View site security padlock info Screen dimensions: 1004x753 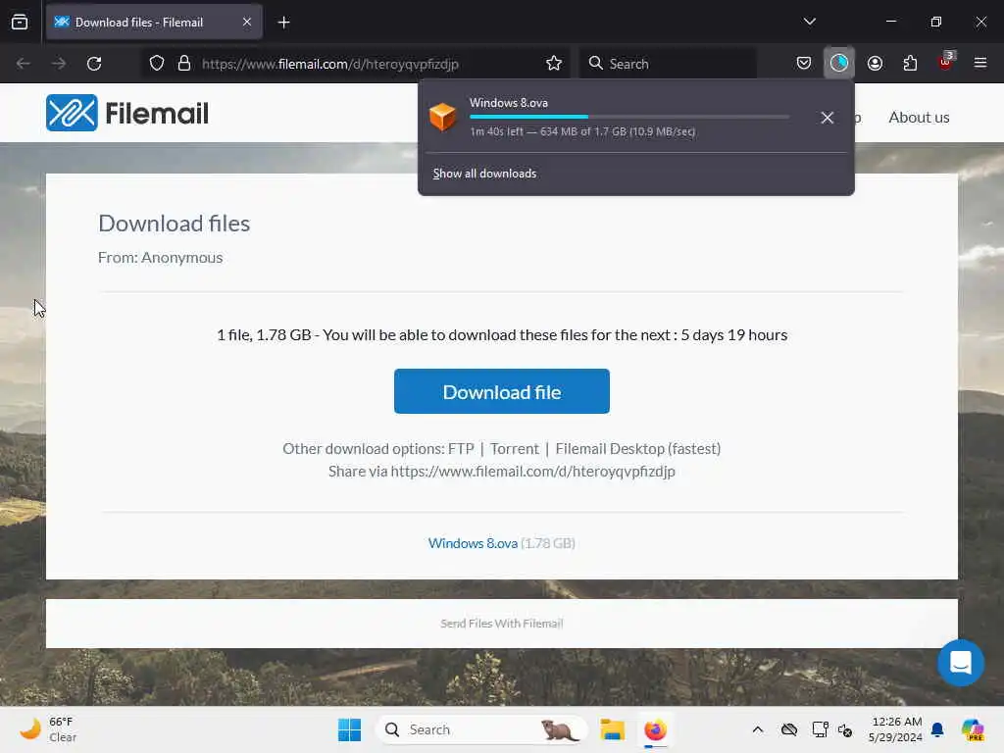click(x=184, y=64)
